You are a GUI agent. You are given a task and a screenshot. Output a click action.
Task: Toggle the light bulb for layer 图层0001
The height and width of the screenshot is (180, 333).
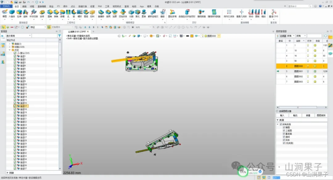(x=308, y=71)
